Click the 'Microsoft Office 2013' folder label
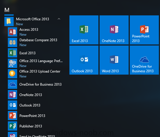160x137 pixels. (x=33, y=19)
